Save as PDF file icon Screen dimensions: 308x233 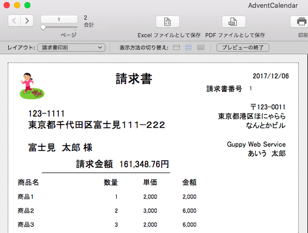click(x=234, y=22)
